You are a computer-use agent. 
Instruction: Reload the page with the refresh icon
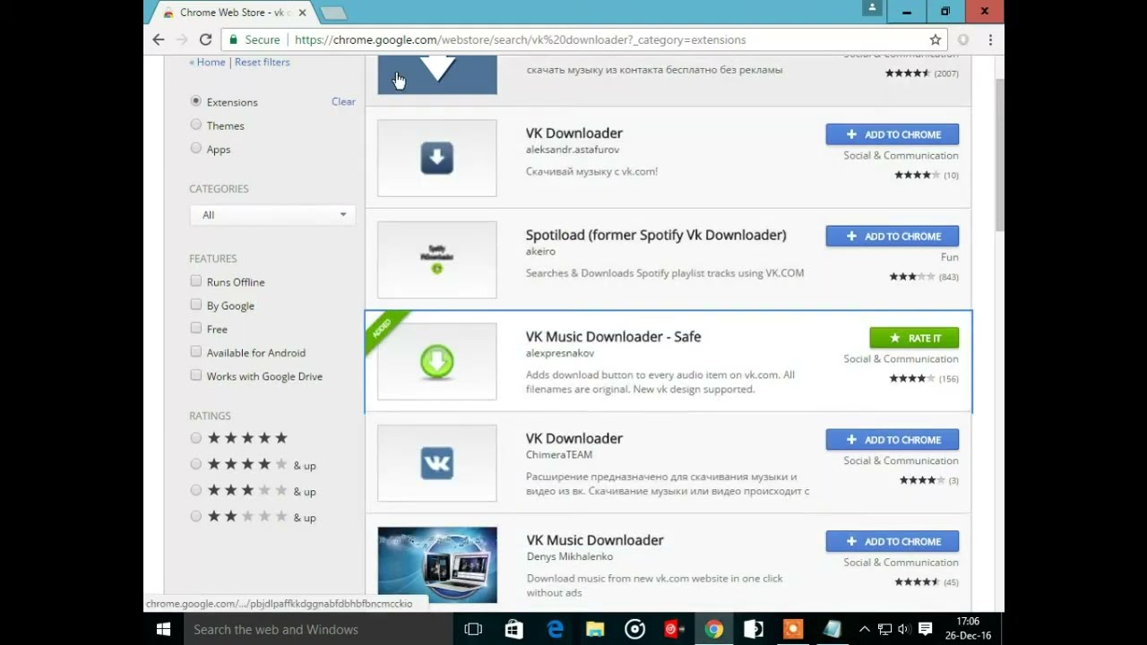click(205, 39)
